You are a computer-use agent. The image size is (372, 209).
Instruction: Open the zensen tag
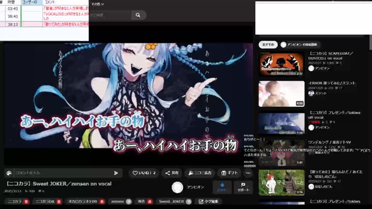(x=117, y=201)
